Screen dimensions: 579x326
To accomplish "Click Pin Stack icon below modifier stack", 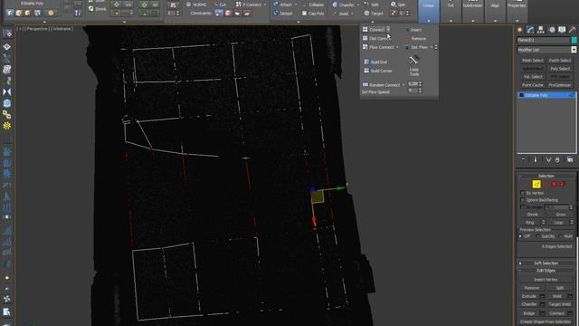I will pyautogui.click(x=523, y=159).
